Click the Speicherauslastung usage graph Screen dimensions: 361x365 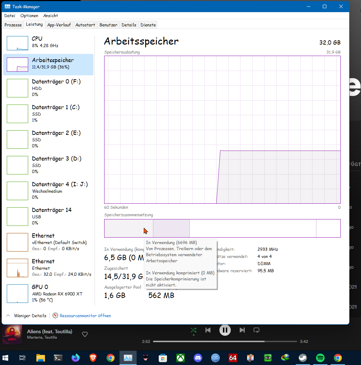222,130
